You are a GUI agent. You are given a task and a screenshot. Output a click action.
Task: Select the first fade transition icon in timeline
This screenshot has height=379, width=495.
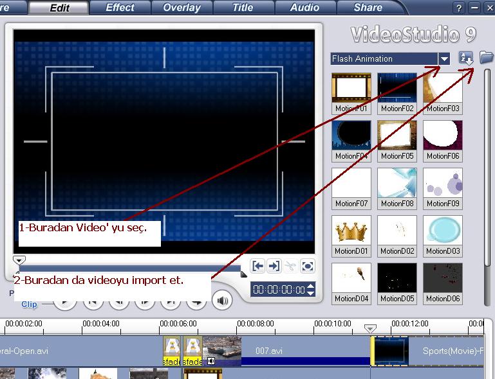(x=172, y=351)
